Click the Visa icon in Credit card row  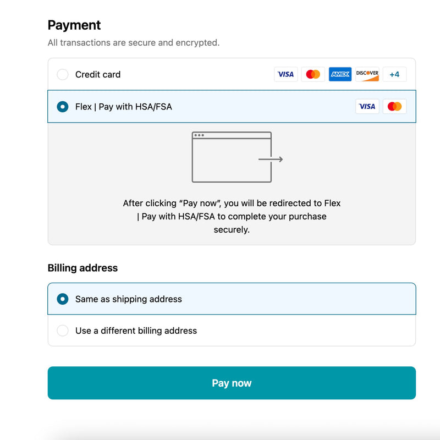pyautogui.click(x=285, y=74)
